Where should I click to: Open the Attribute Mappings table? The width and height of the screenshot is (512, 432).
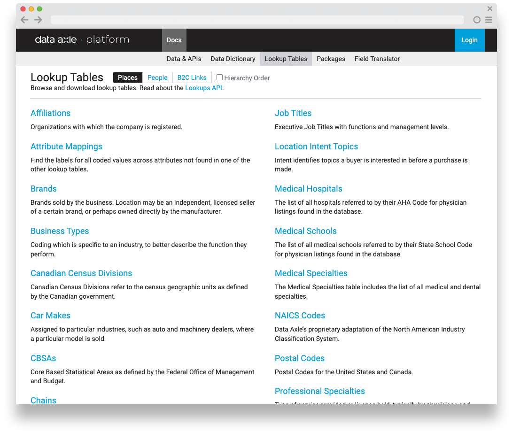coord(66,147)
